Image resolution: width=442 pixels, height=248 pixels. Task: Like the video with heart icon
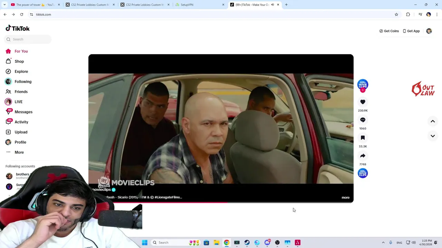pyautogui.click(x=363, y=102)
